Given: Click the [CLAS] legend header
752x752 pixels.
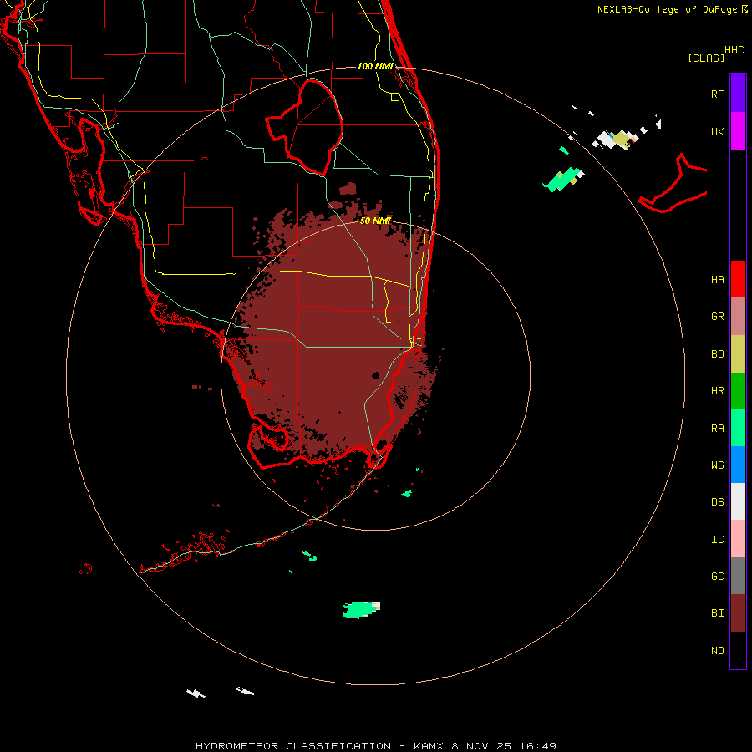Looking at the screenshot, I should tap(706, 58).
